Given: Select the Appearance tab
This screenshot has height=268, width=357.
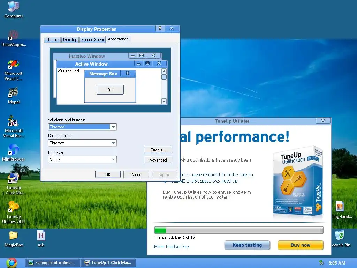Looking at the screenshot, I should [x=118, y=39].
